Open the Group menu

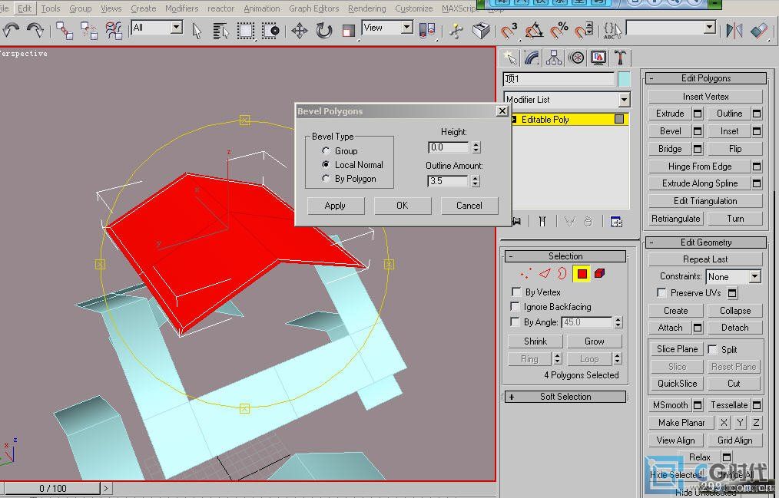81,8
